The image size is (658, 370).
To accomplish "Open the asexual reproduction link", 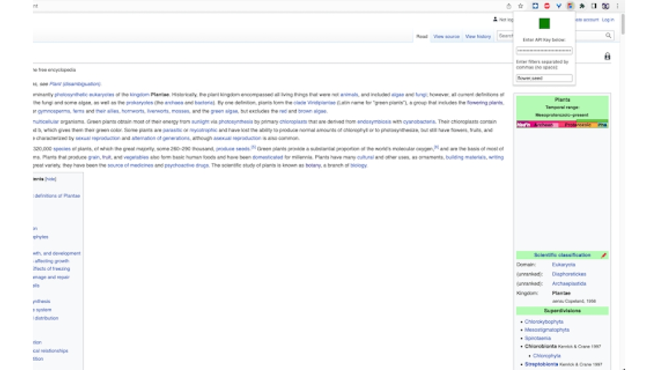I will tap(237, 138).
